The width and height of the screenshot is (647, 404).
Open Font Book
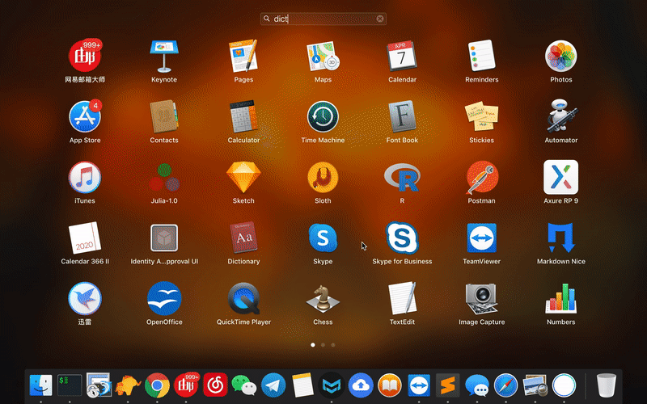402,116
